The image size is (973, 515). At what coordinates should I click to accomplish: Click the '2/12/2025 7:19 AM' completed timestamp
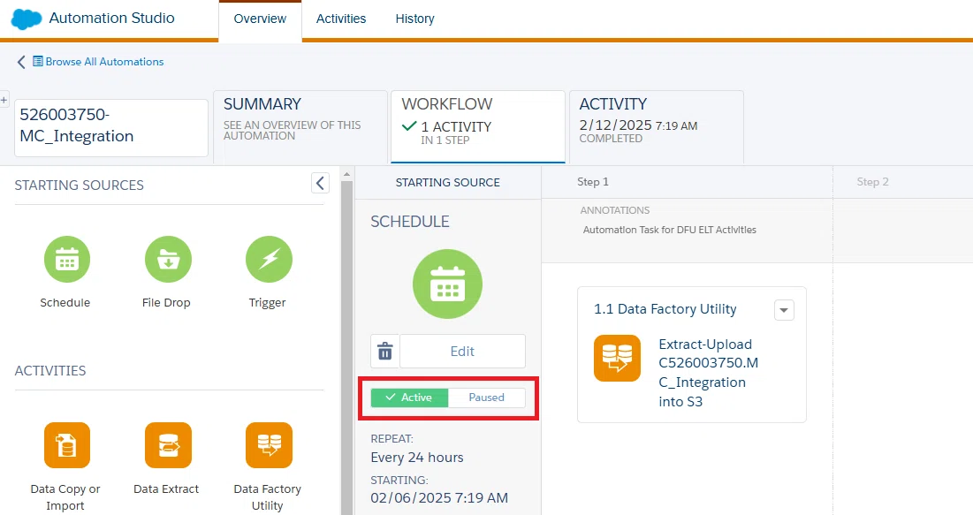tap(639, 125)
